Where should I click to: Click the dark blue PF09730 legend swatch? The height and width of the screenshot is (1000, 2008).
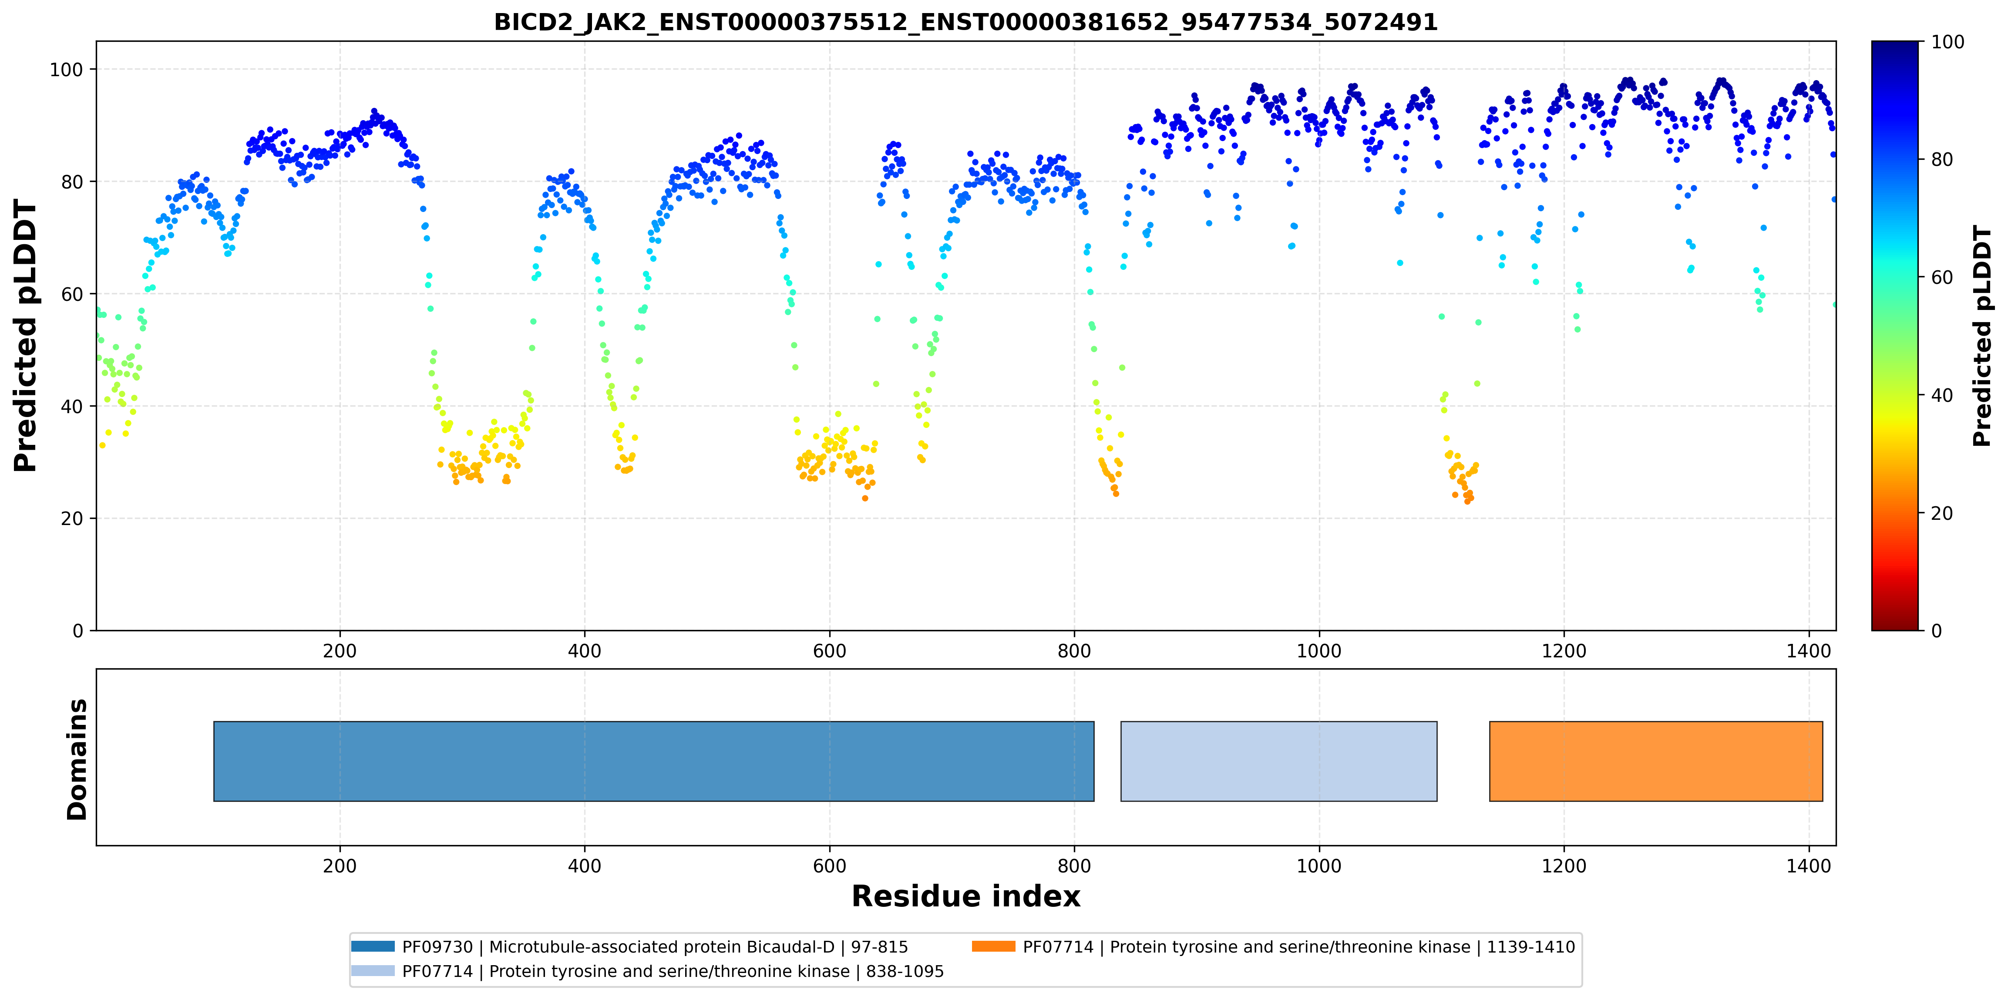coord(373,946)
